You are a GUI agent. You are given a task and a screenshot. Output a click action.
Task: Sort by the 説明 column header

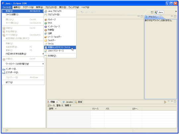[69, 109]
